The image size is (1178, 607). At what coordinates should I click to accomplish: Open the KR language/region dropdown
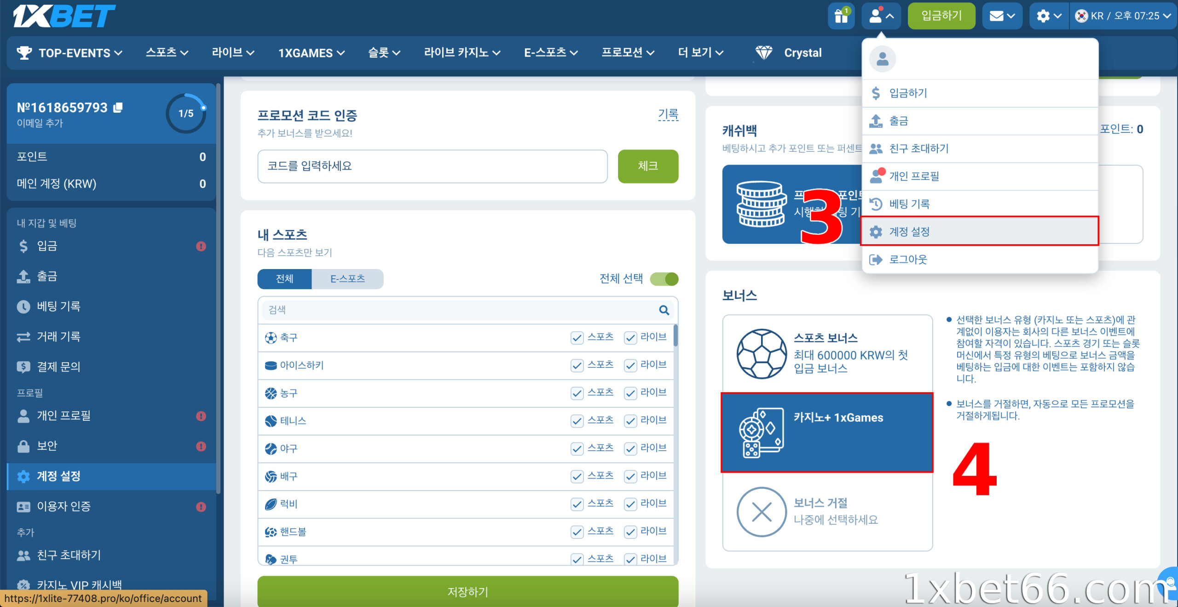pos(1123,16)
